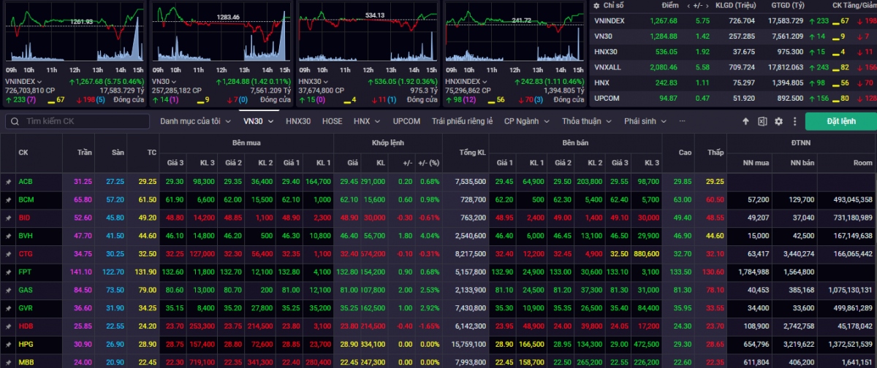Open the GAS stock symbol
Viewport: 877px width, 368px height.
tap(26, 289)
